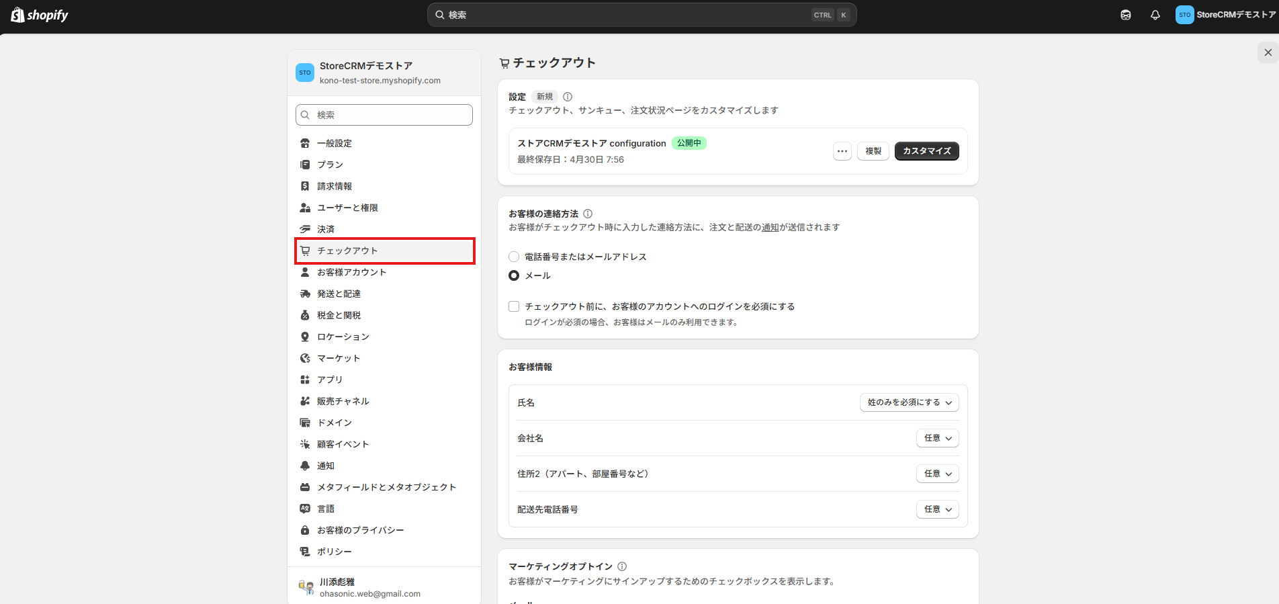Screen dimensions: 1279x604
Task: Enable login required before checkout checkbox
Action: click(x=514, y=306)
